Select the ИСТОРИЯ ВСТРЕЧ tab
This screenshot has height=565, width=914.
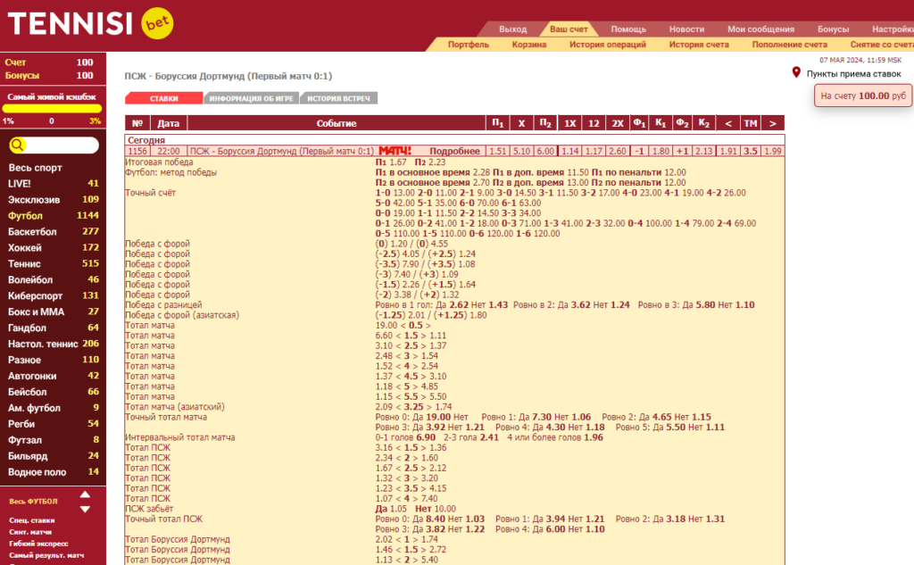pyautogui.click(x=338, y=98)
